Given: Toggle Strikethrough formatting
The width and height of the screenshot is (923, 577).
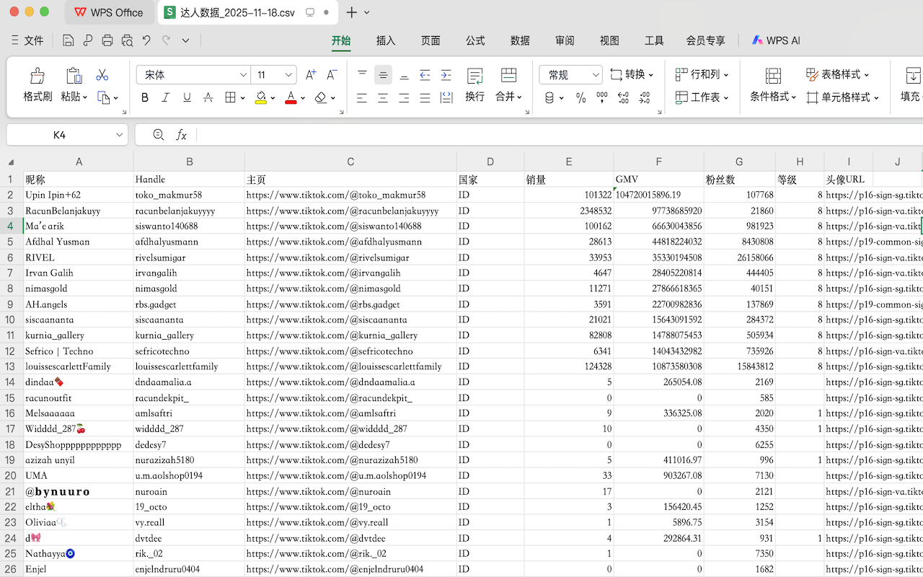Looking at the screenshot, I should pos(208,97).
